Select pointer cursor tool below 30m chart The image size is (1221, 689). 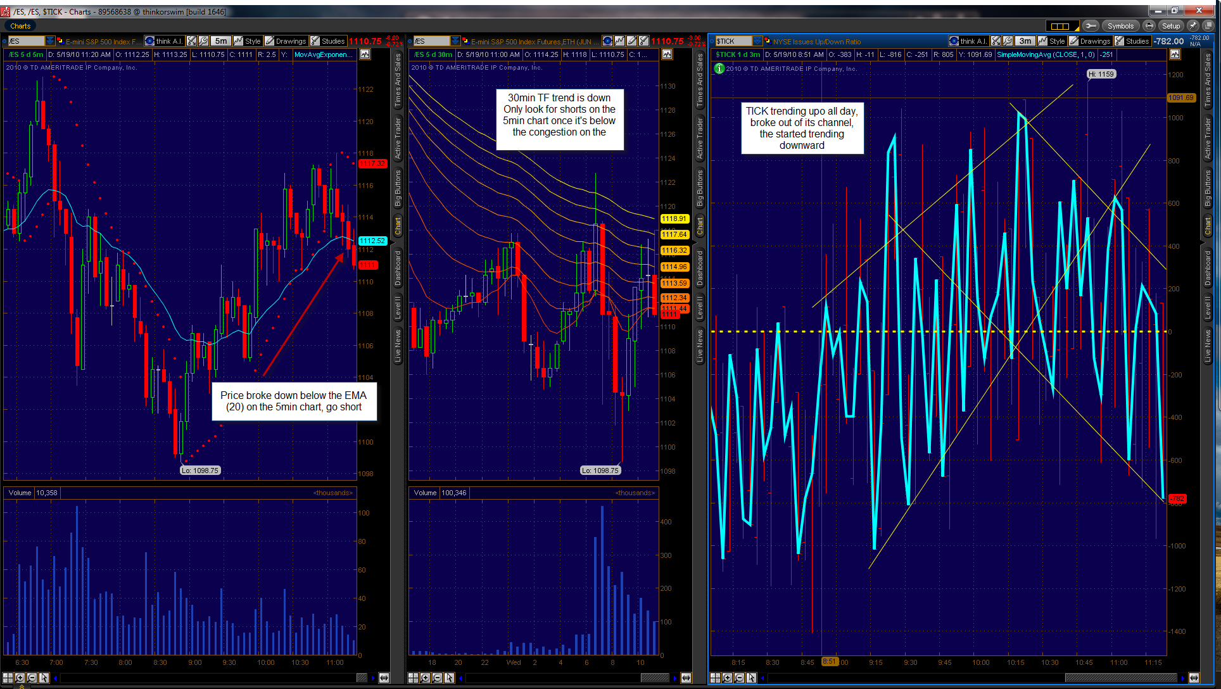click(x=449, y=678)
